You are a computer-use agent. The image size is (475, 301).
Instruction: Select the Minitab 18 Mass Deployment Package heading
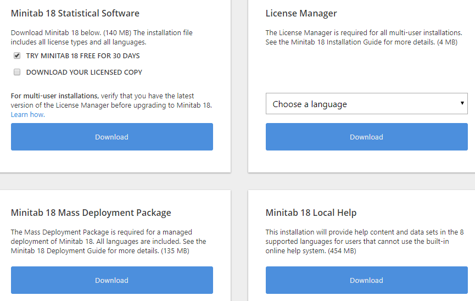coord(91,213)
